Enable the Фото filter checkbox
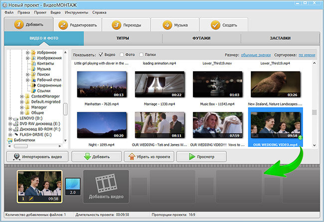Image resolution: width=324 pixels, height=222 pixels. pos(122,55)
